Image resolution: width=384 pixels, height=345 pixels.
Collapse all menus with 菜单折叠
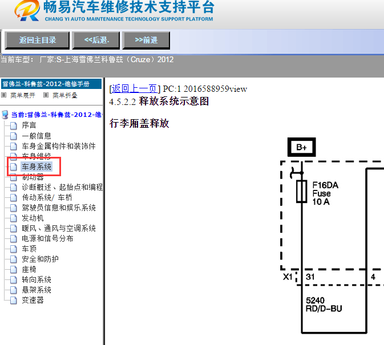tap(65, 95)
